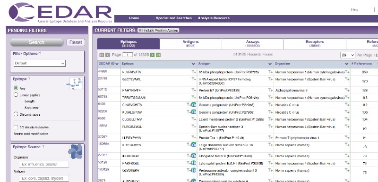This screenshot has height=182, width=378.
Task: Go to previous page icon
Action: click(x=108, y=55)
